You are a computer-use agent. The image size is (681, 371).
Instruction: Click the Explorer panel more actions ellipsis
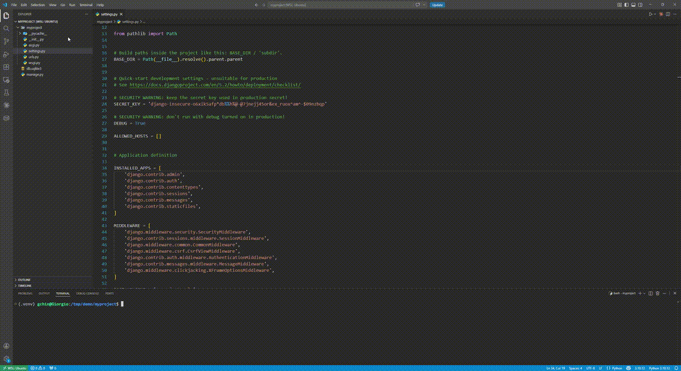click(86, 14)
